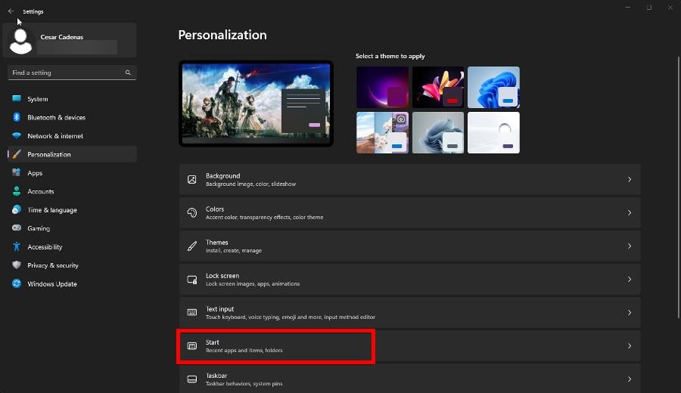Click the Privacy shield icon
This screenshot has width=681, height=393.
pos(17,265)
